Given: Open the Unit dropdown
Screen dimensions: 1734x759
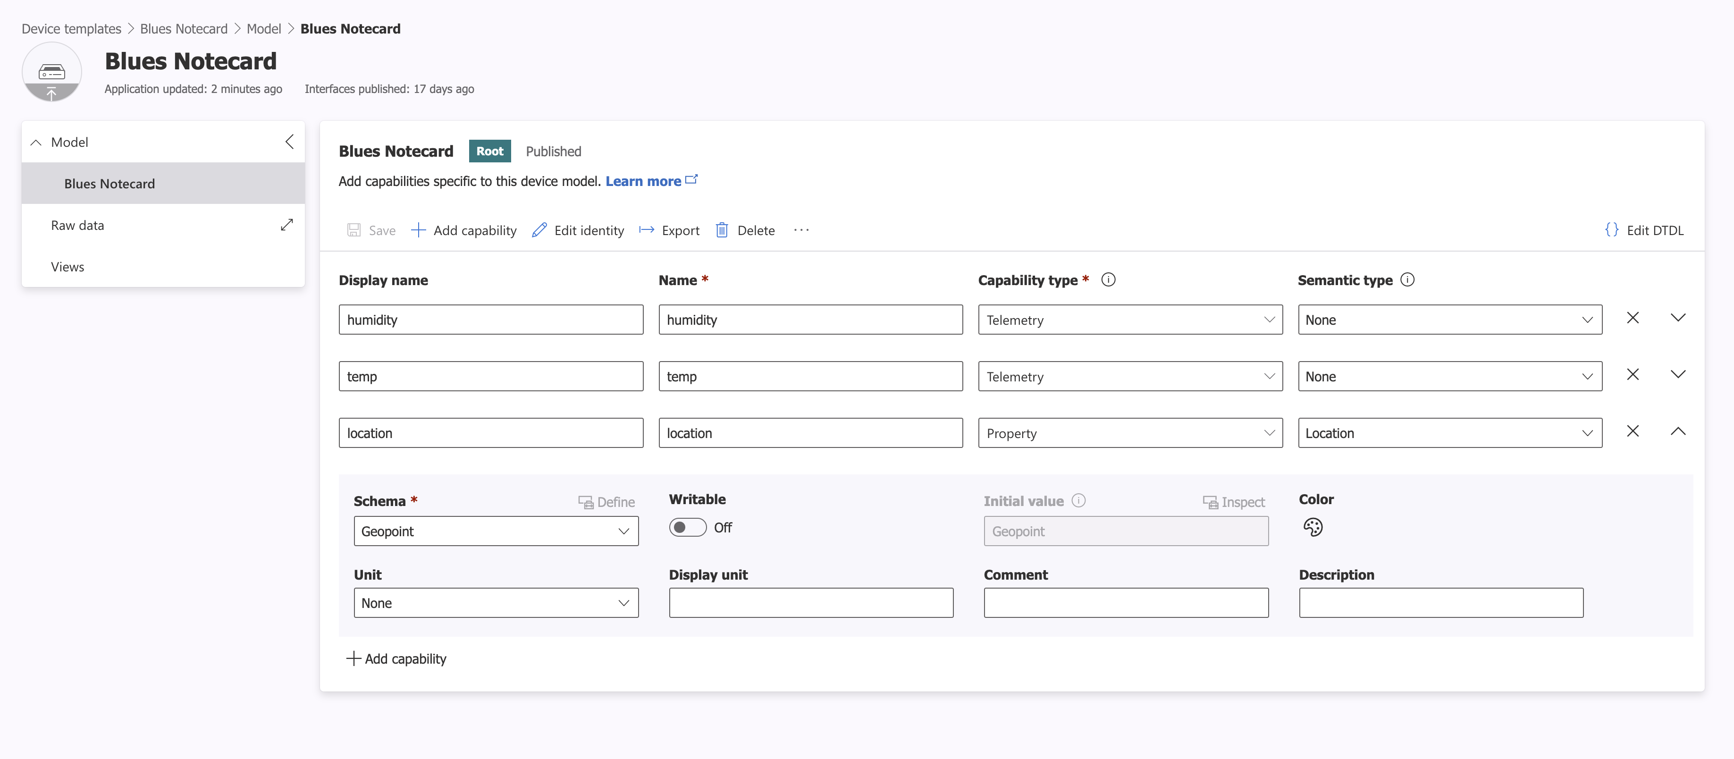Looking at the screenshot, I should [x=496, y=603].
